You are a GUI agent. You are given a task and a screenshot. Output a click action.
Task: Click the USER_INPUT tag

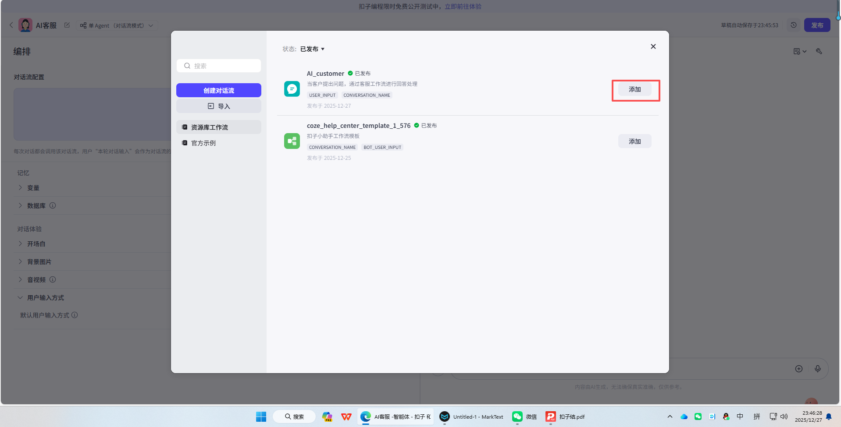coord(322,95)
